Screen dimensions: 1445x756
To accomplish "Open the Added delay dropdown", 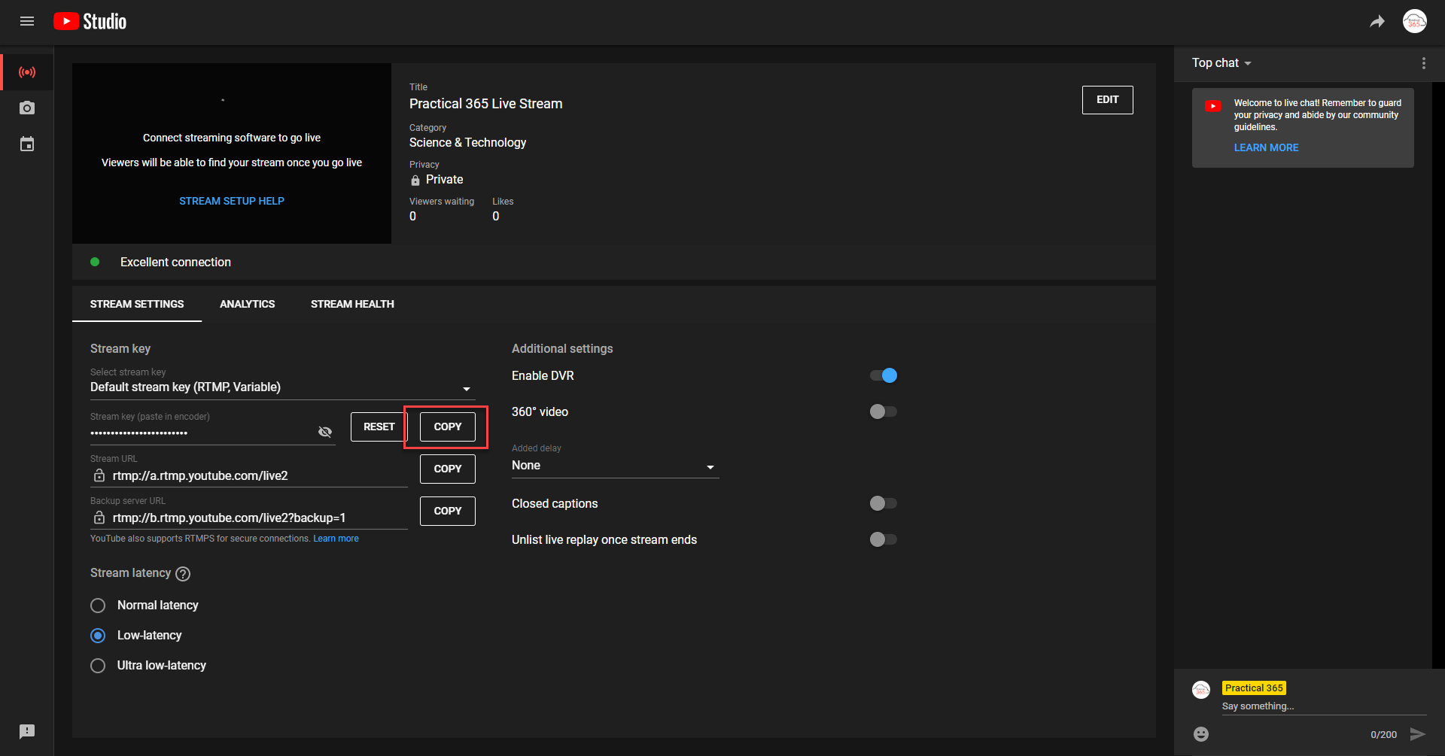I will point(710,466).
